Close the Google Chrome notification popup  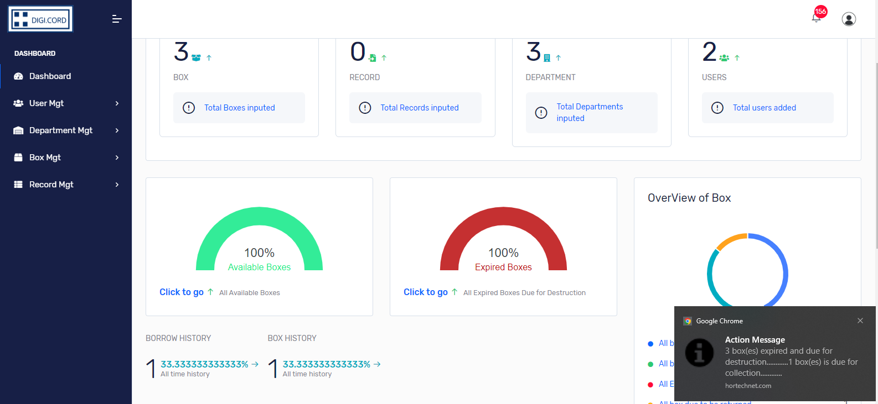point(860,321)
